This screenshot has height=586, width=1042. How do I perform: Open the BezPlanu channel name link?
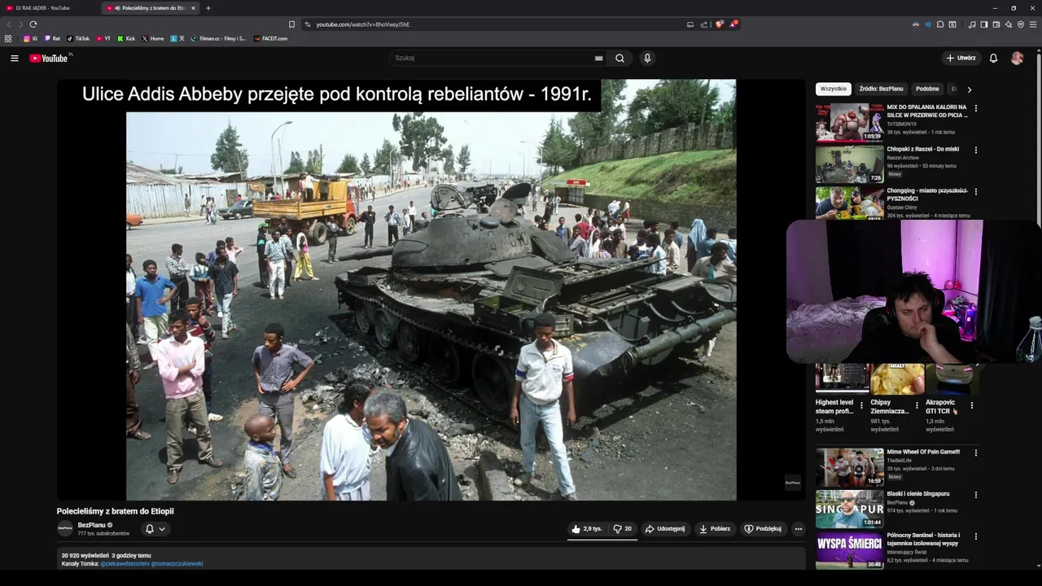tap(92, 525)
